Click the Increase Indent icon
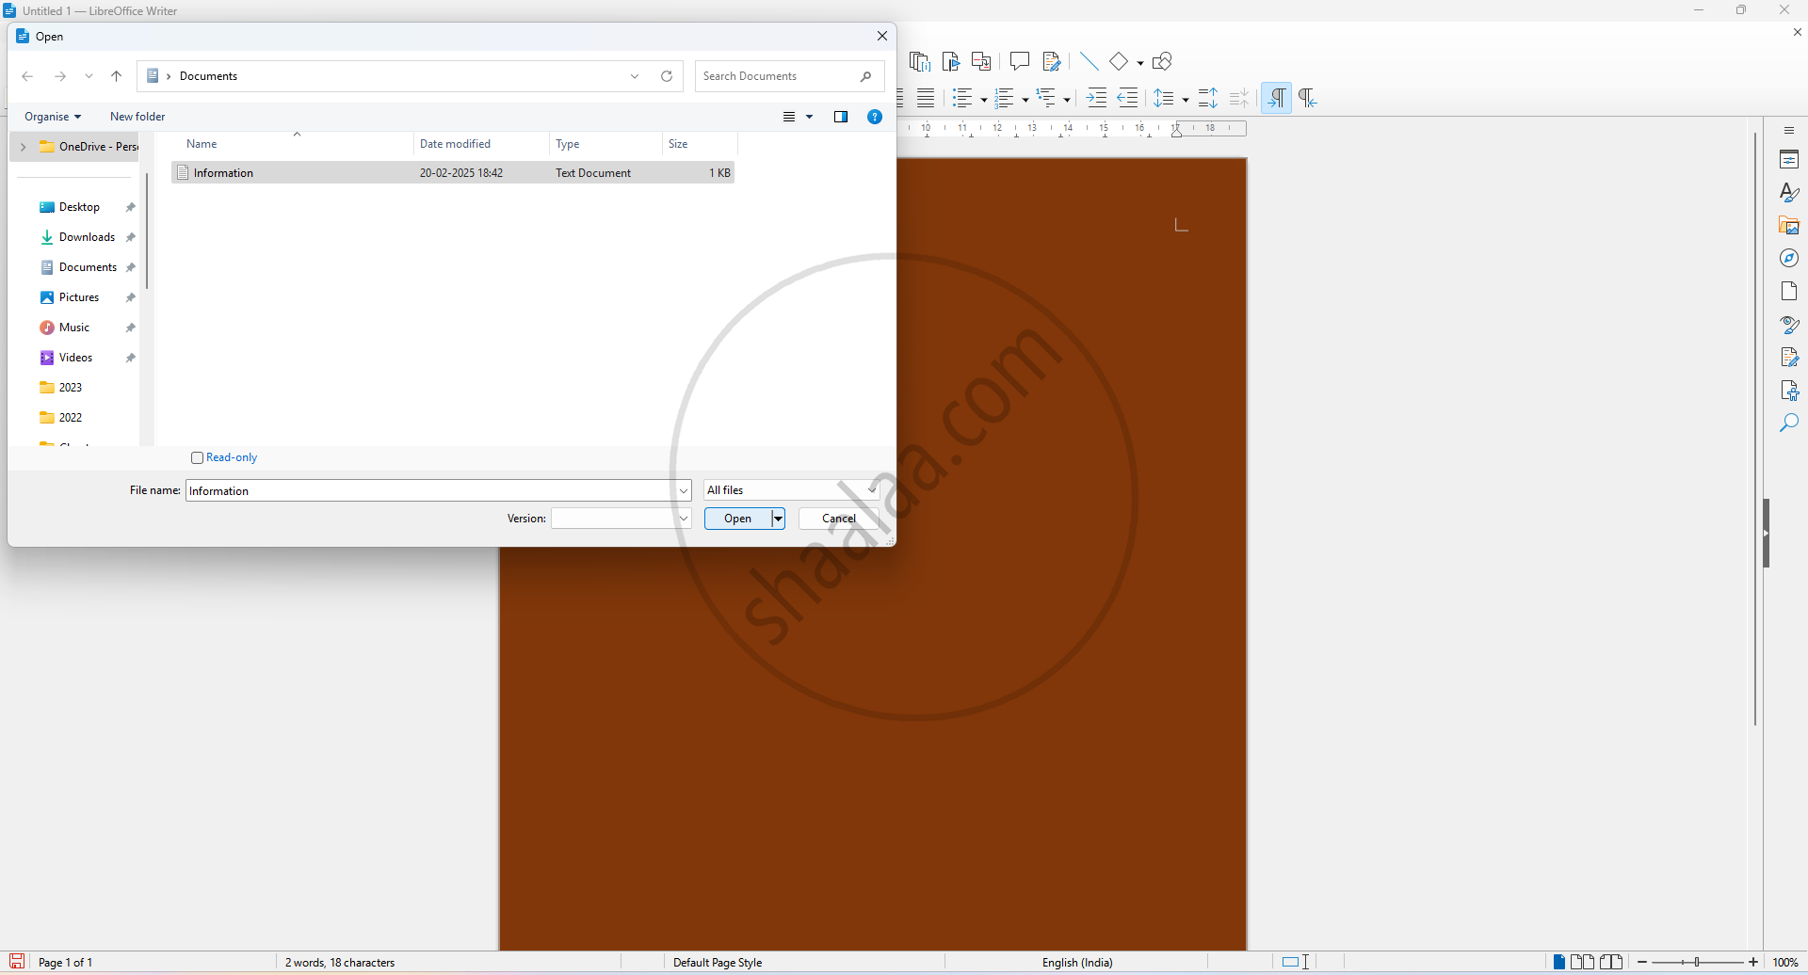The image size is (1808, 975). [1096, 98]
